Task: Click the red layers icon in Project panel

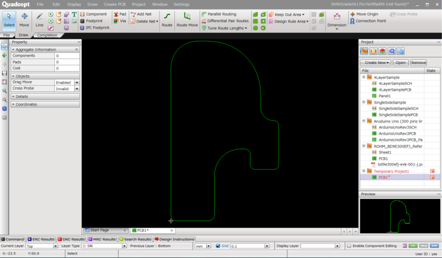Action: 382,51
